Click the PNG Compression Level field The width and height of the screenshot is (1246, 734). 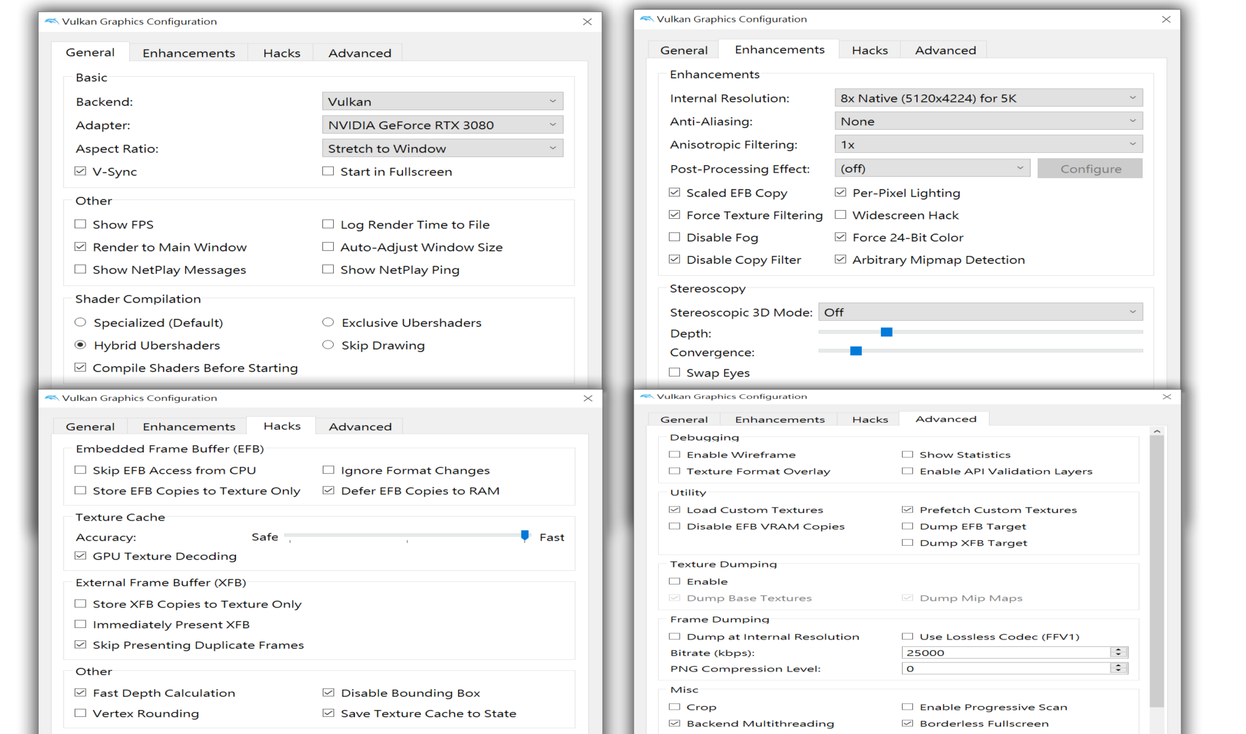(1006, 669)
